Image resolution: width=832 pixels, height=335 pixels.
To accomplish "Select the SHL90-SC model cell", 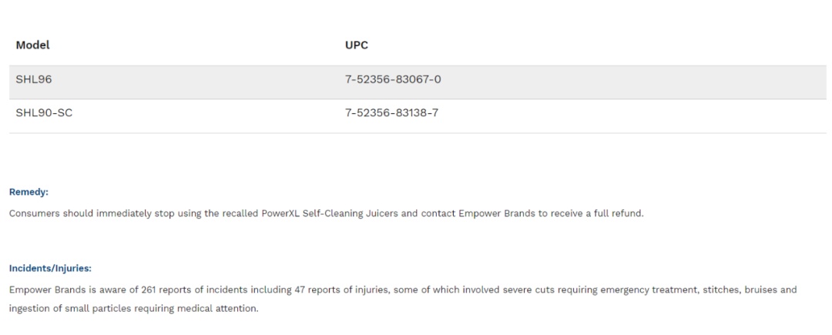I will (x=44, y=113).
